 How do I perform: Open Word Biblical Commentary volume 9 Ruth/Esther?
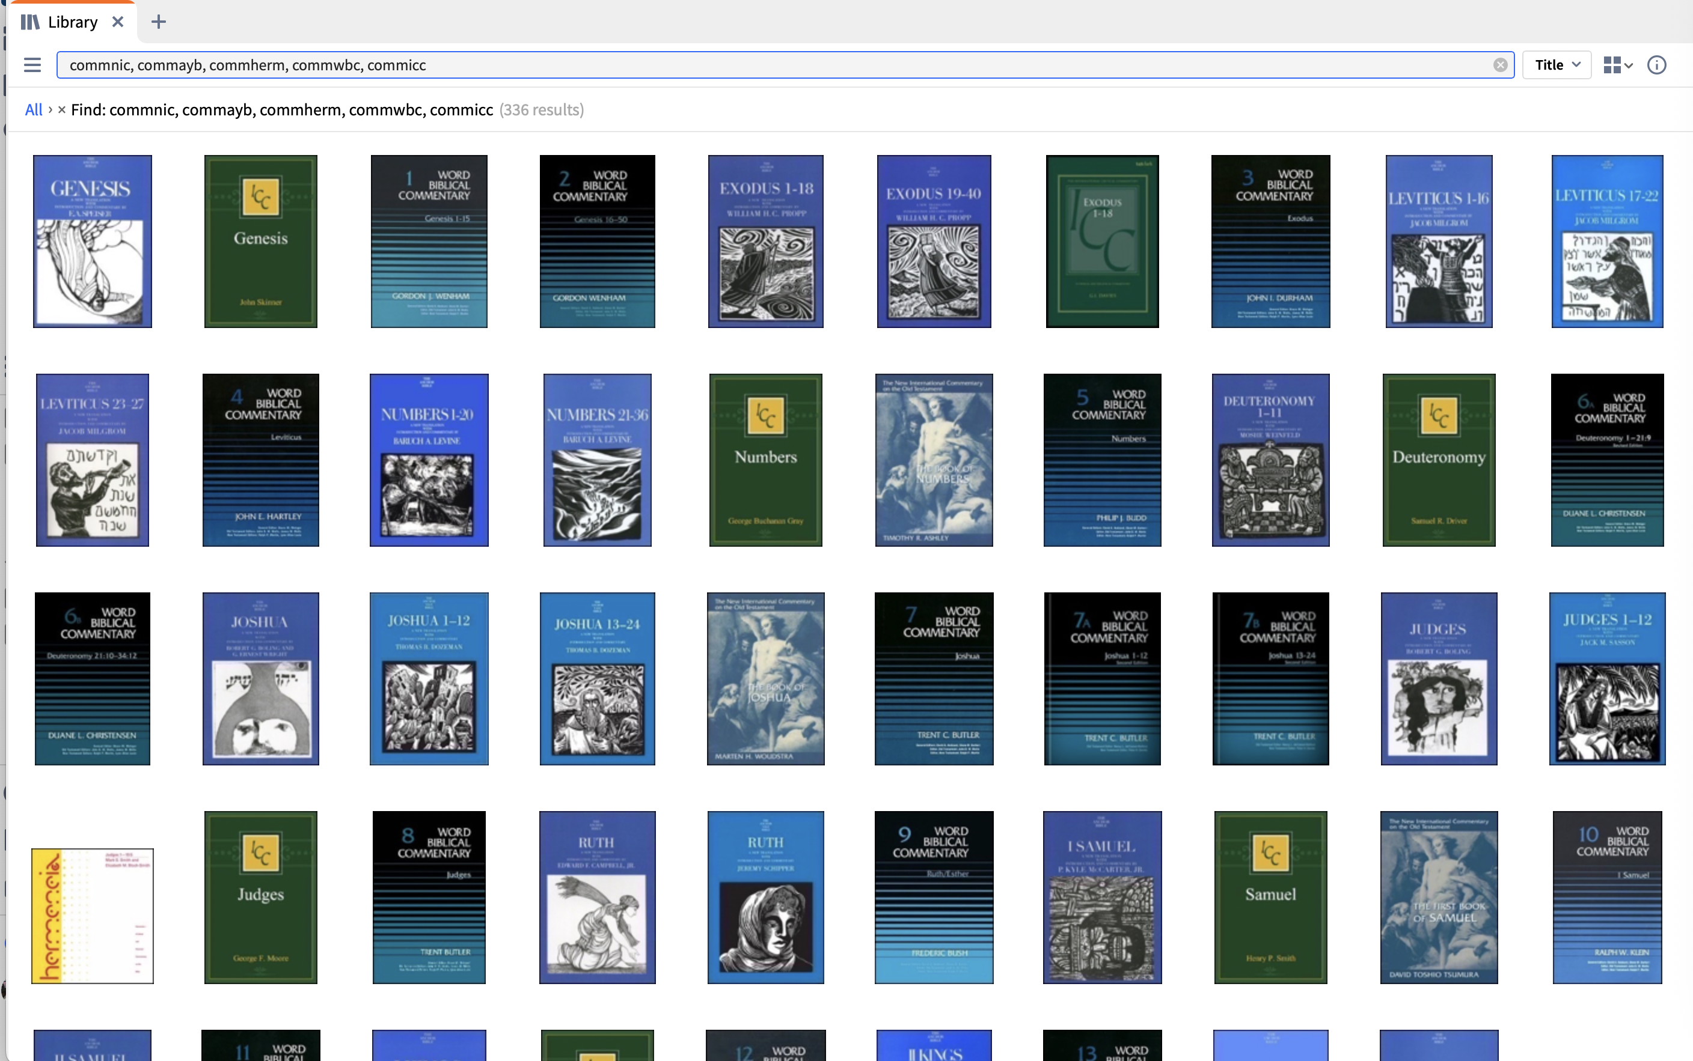click(934, 898)
